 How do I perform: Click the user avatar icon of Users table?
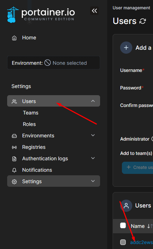pyautogui.click(x=126, y=206)
